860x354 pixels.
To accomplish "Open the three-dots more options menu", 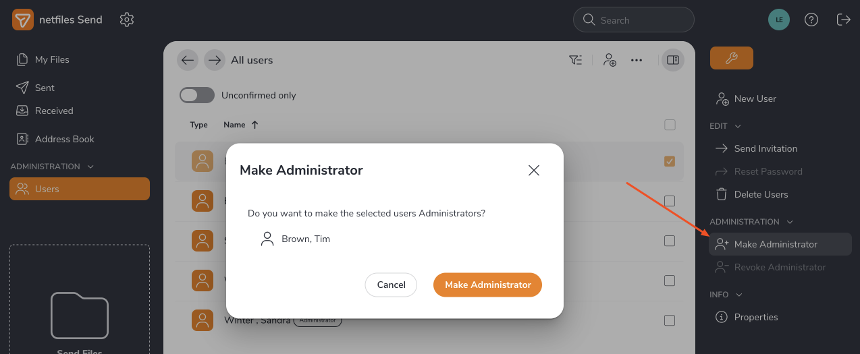I will pyautogui.click(x=636, y=60).
